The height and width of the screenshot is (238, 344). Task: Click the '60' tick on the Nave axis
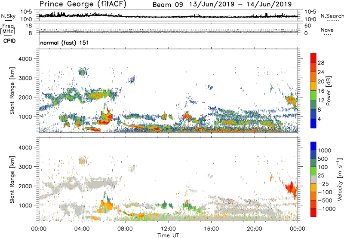click(x=308, y=26)
